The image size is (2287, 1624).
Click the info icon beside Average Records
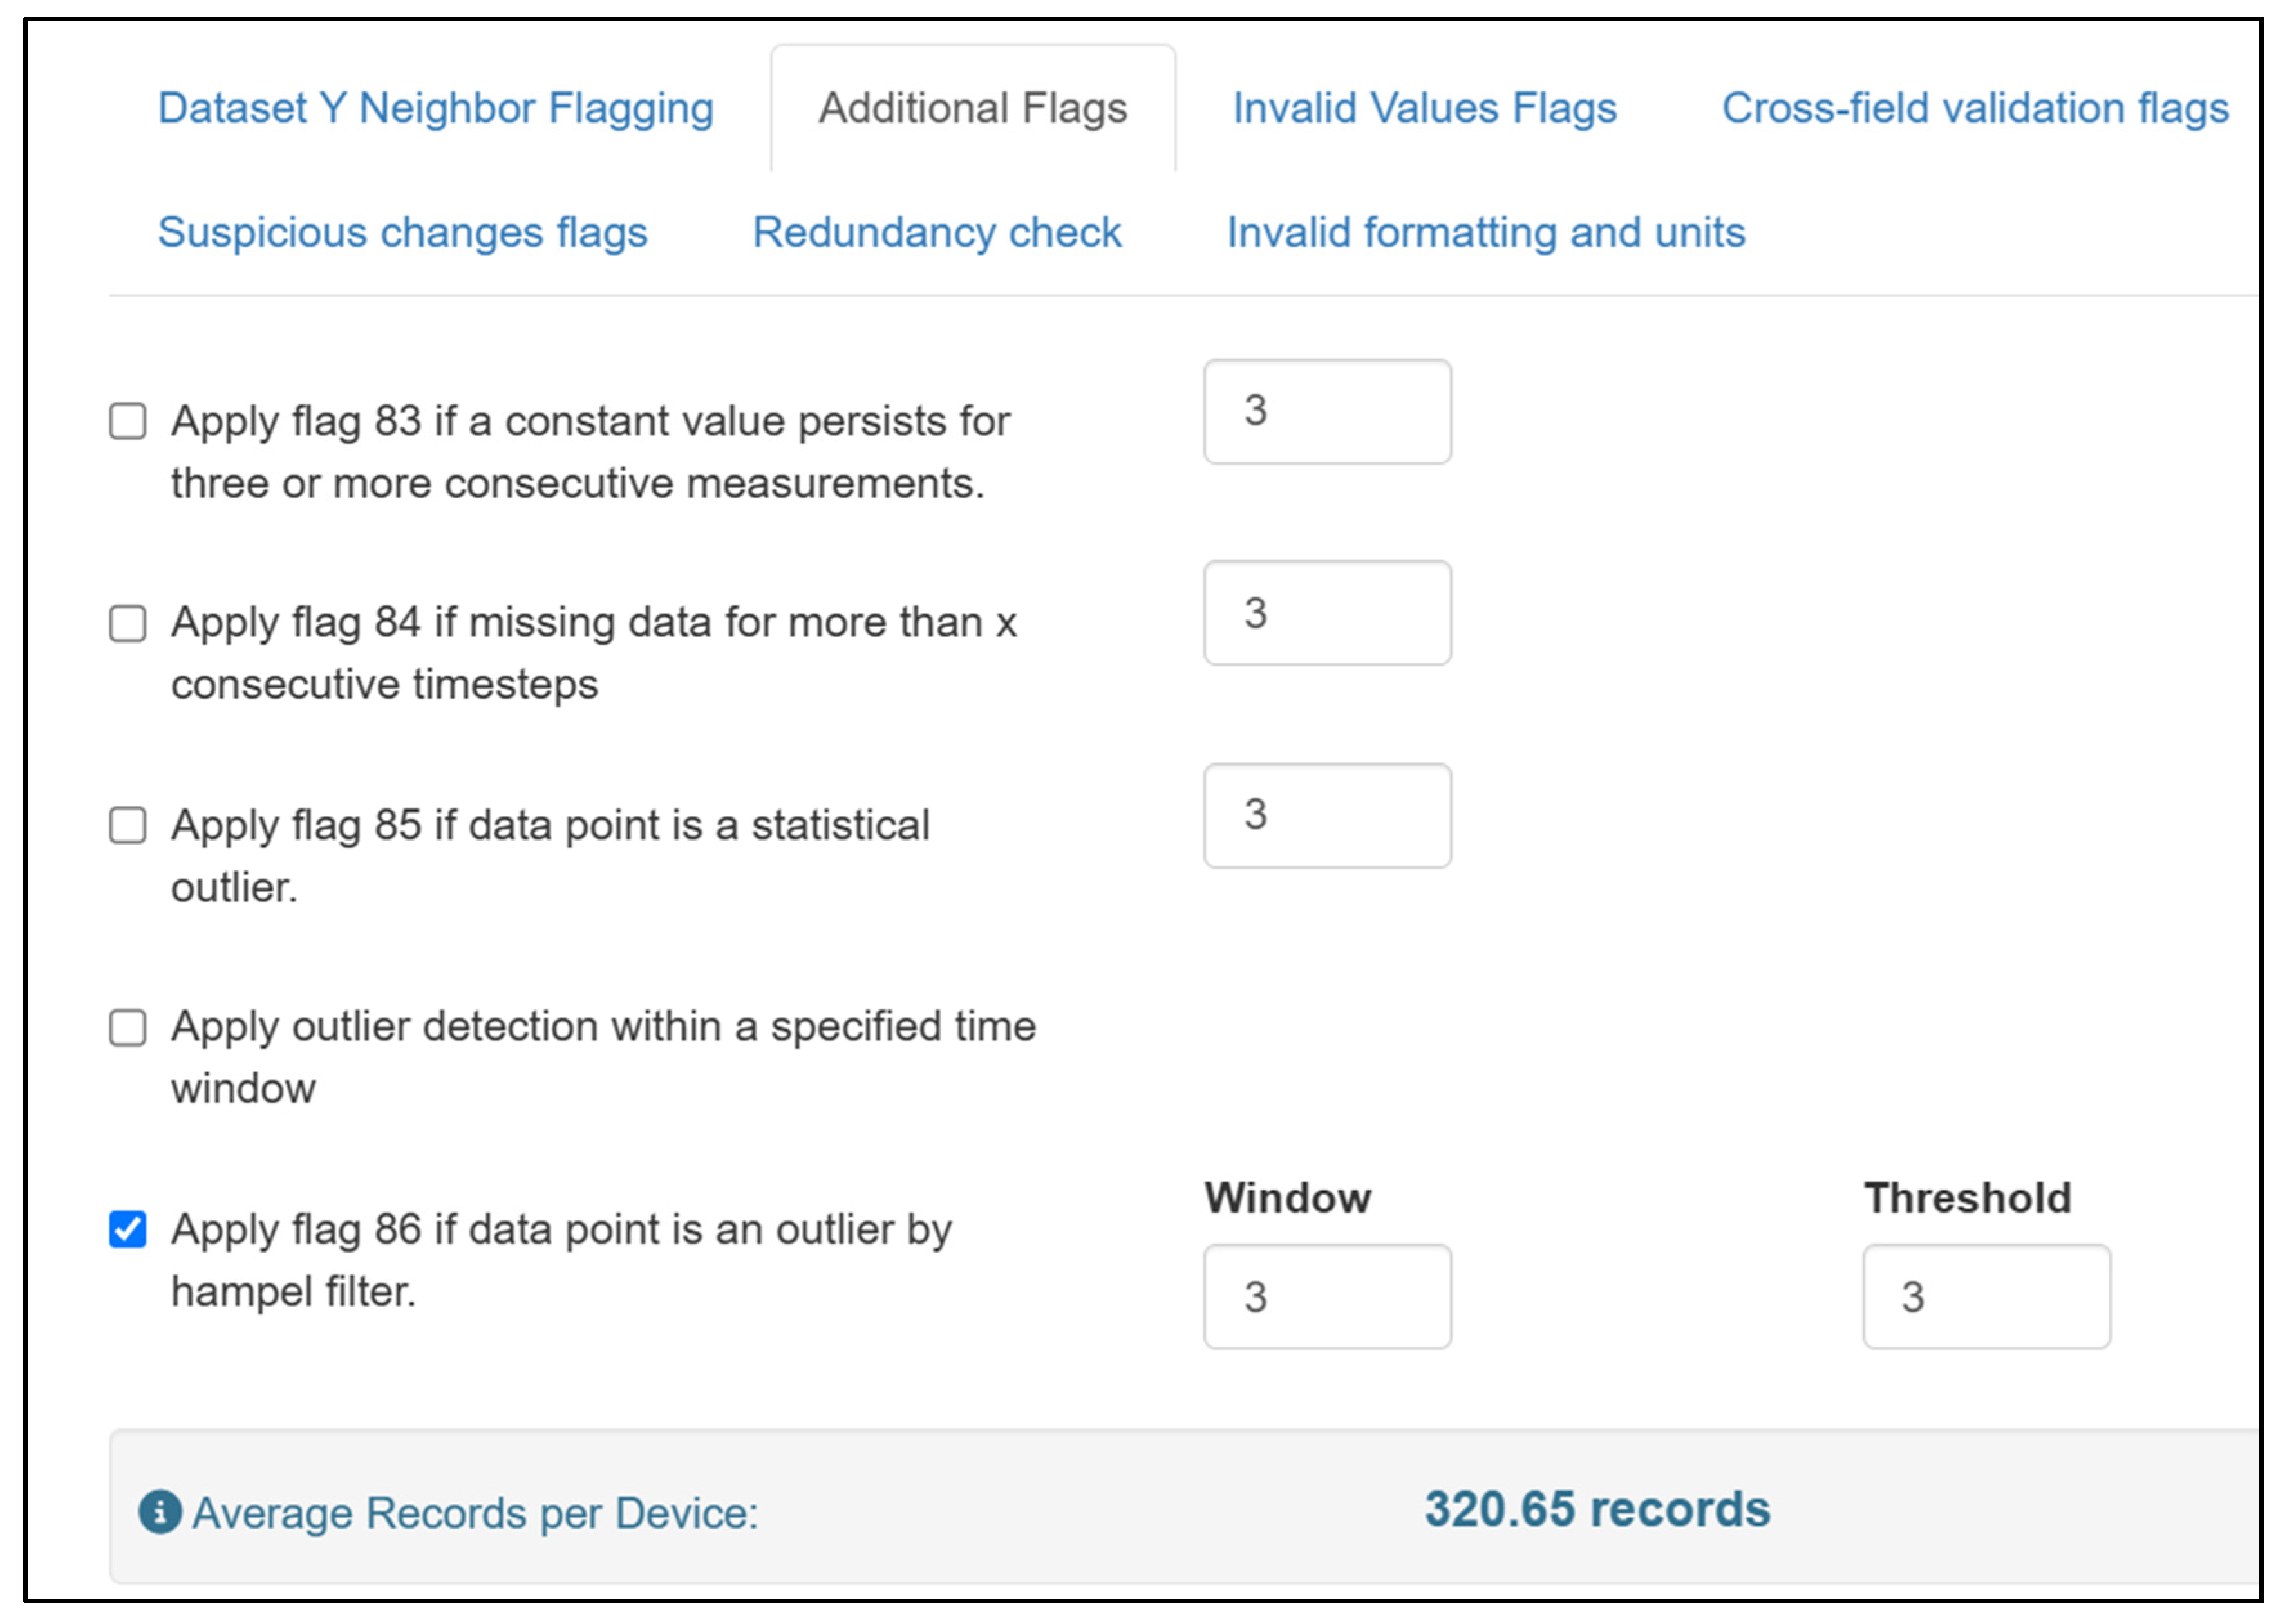[160, 1512]
